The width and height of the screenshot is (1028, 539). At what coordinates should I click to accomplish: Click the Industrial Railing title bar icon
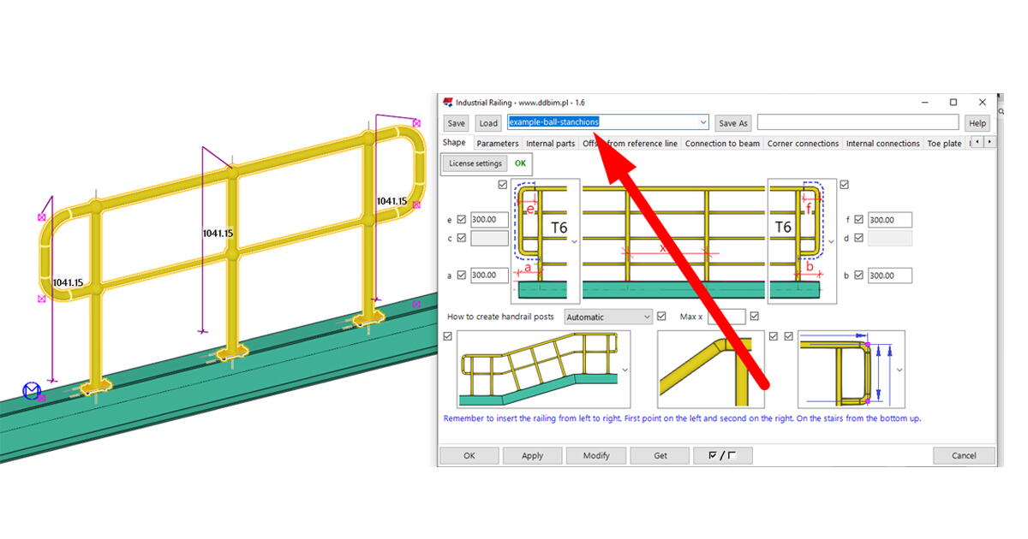pos(449,102)
